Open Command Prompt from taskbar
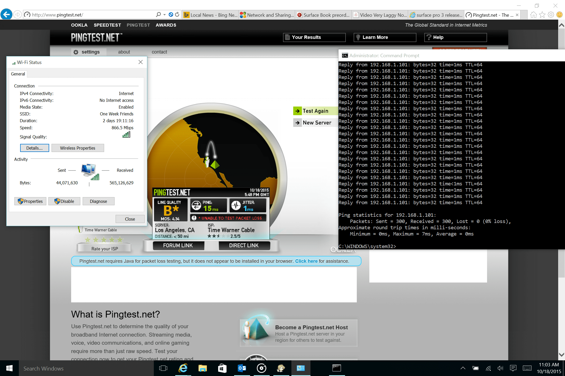The height and width of the screenshot is (376, 565). pyautogui.click(x=337, y=368)
